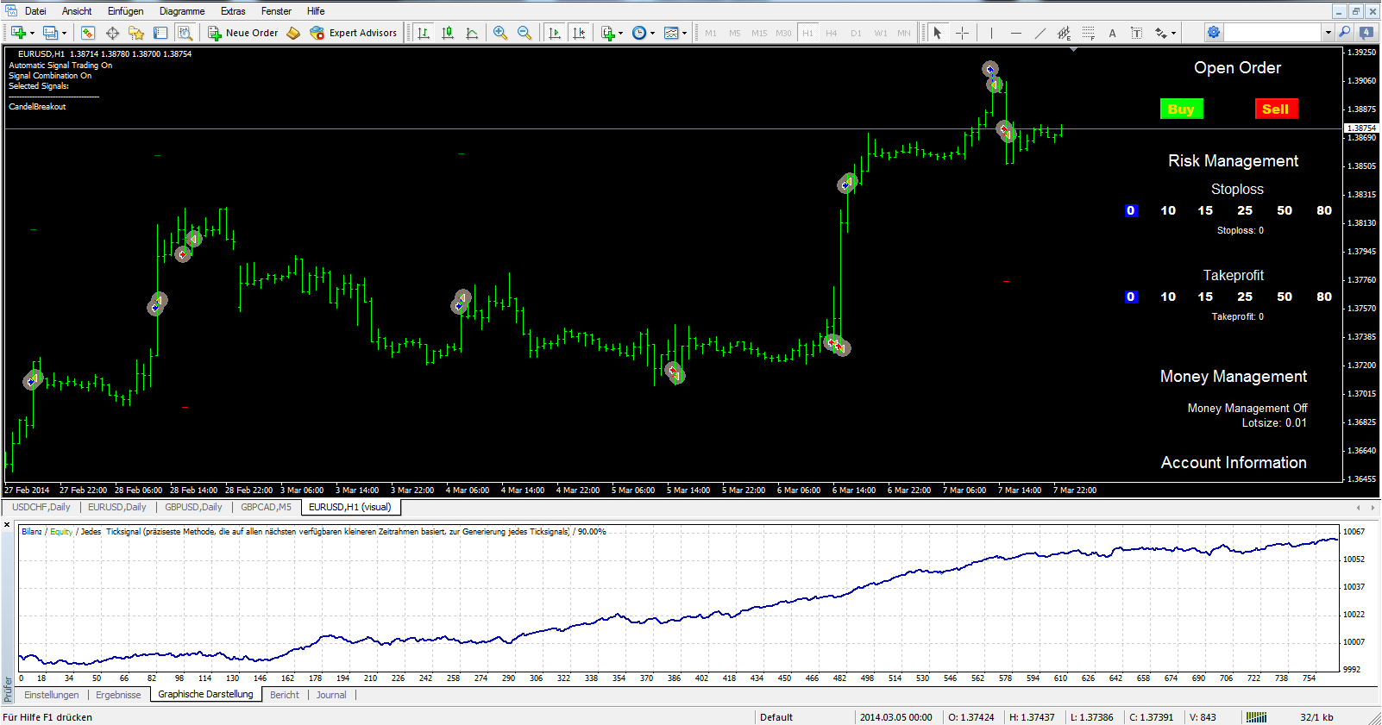Click the search magnifier icon
This screenshot has height=725, width=1382.
click(x=1344, y=32)
